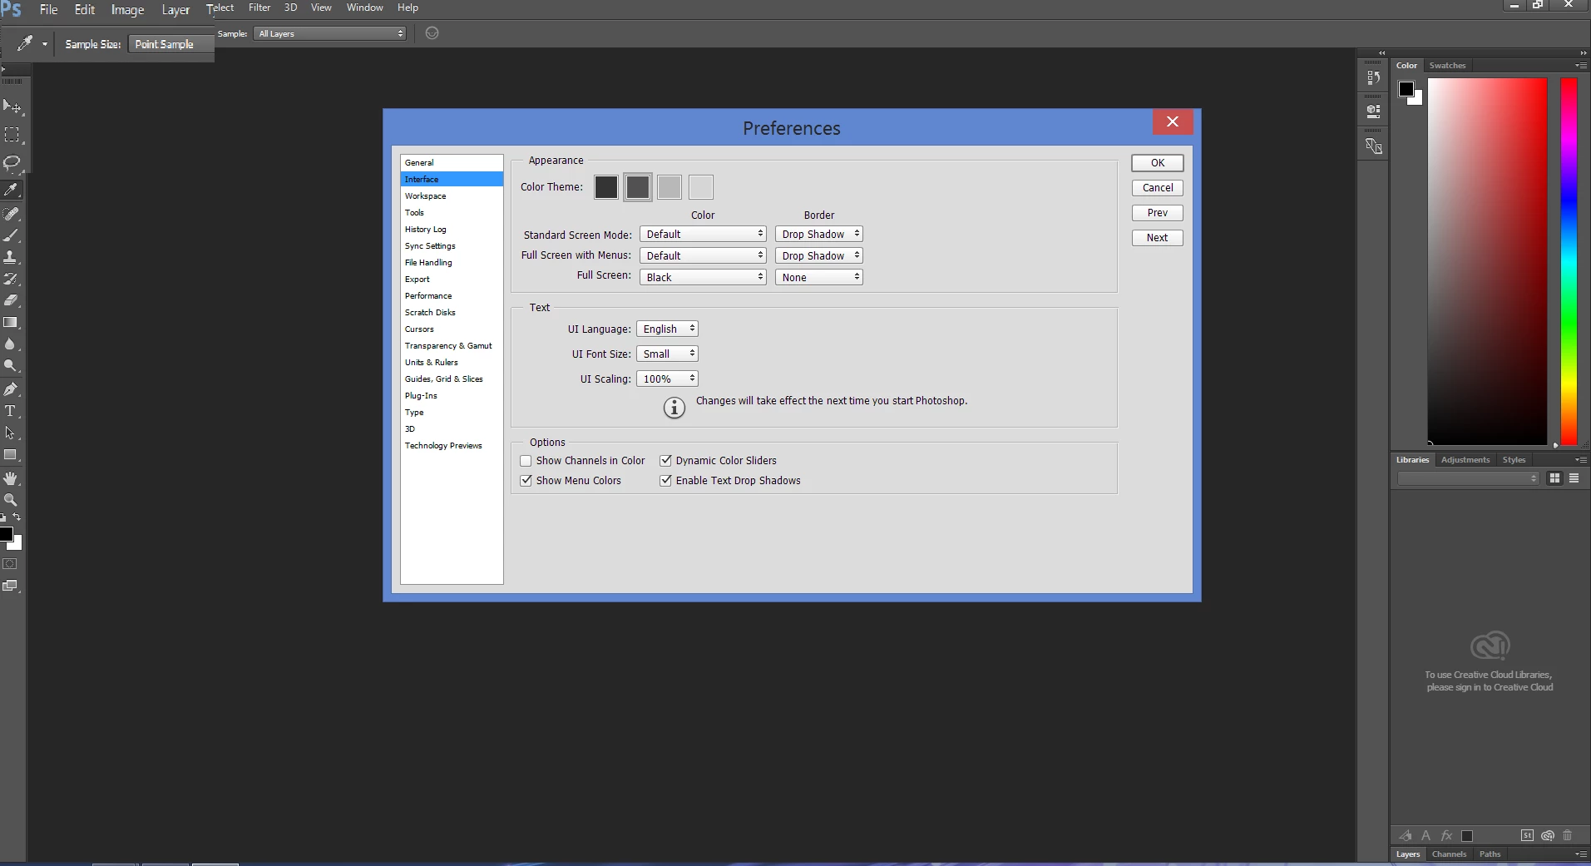Switch to the Paths tab
1591x866 pixels.
coord(1490,854)
